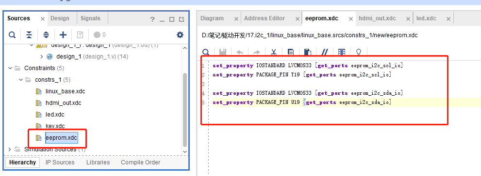The image size is (481, 176).
Task: Click the eeprom.xdc file path text
Action: [310, 35]
